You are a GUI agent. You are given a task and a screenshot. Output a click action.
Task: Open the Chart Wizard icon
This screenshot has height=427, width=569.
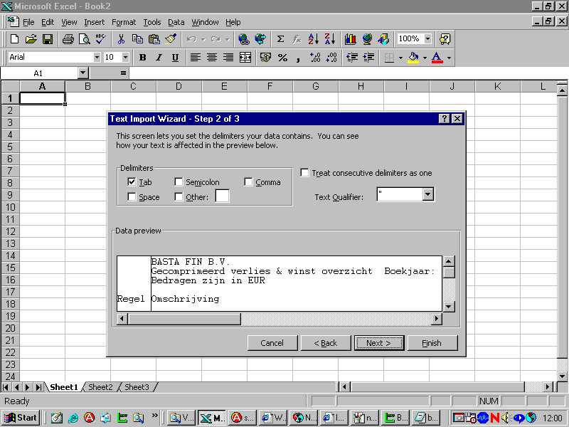[x=350, y=39]
